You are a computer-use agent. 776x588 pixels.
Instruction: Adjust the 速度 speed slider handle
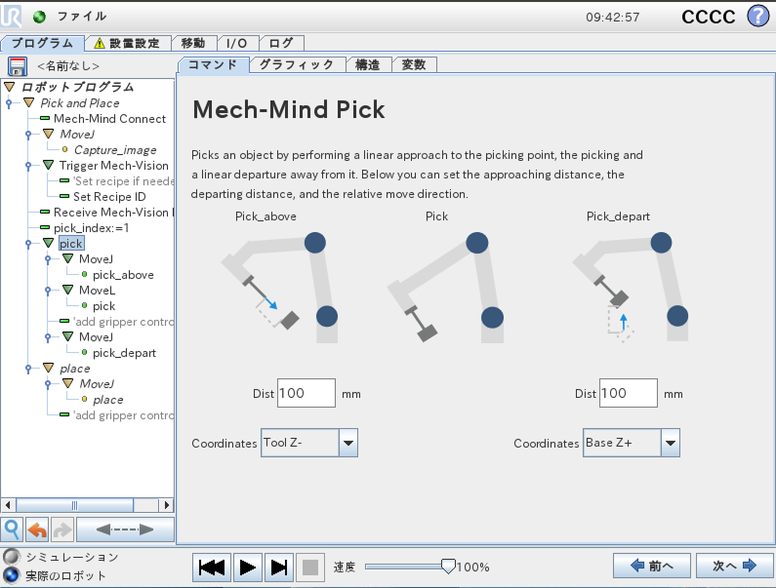tap(448, 567)
